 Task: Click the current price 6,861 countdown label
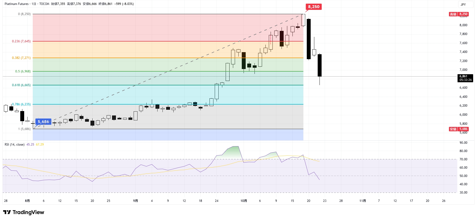coord(465,78)
